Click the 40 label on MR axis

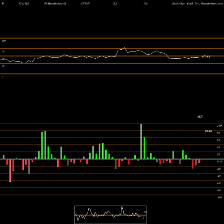(x=219, y=147)
